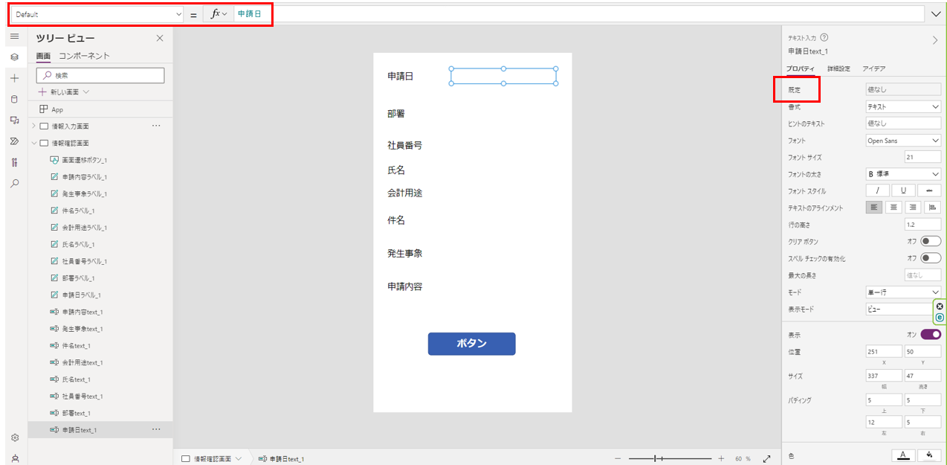Click the help icon next to テキスト入力
The width and height of the screenshot is (947, 465).
824,38
